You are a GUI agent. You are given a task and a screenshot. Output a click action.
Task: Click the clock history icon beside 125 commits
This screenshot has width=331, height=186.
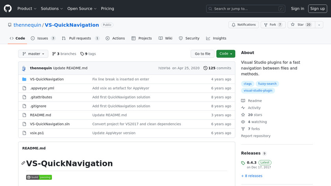tap(205, 68)
